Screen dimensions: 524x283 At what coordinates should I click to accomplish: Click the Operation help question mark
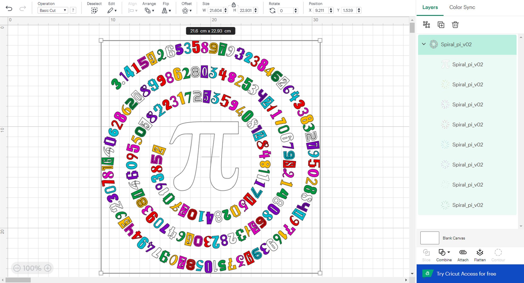pos(73,10)
